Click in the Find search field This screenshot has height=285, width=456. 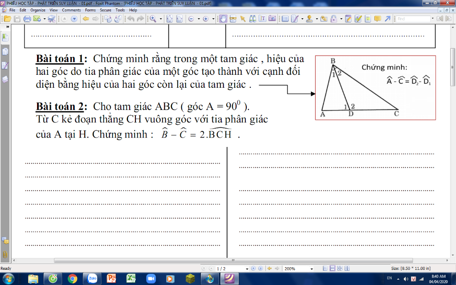pyautogui.click(x=413, y=19)
